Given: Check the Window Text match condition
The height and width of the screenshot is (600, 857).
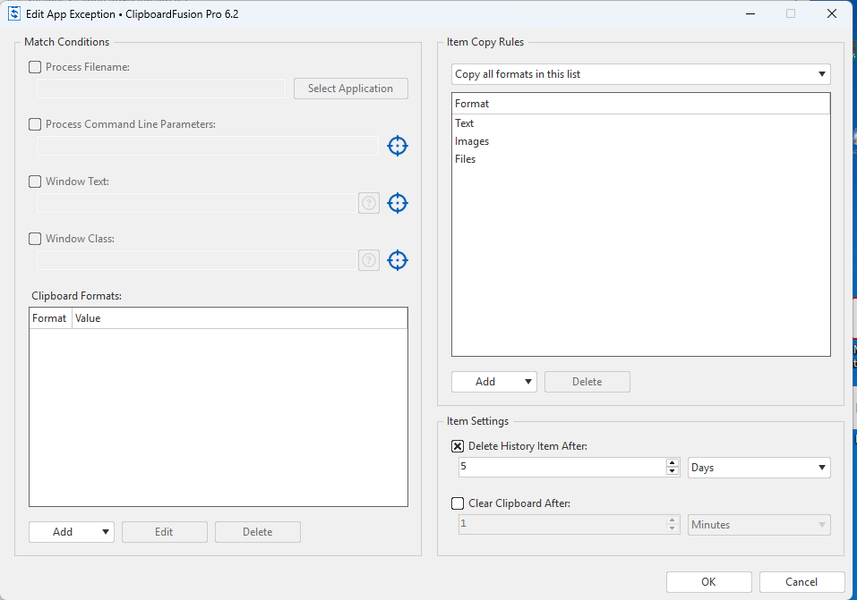Looking at the screenshot, I should pyautogui.click(x=35, y=182).
